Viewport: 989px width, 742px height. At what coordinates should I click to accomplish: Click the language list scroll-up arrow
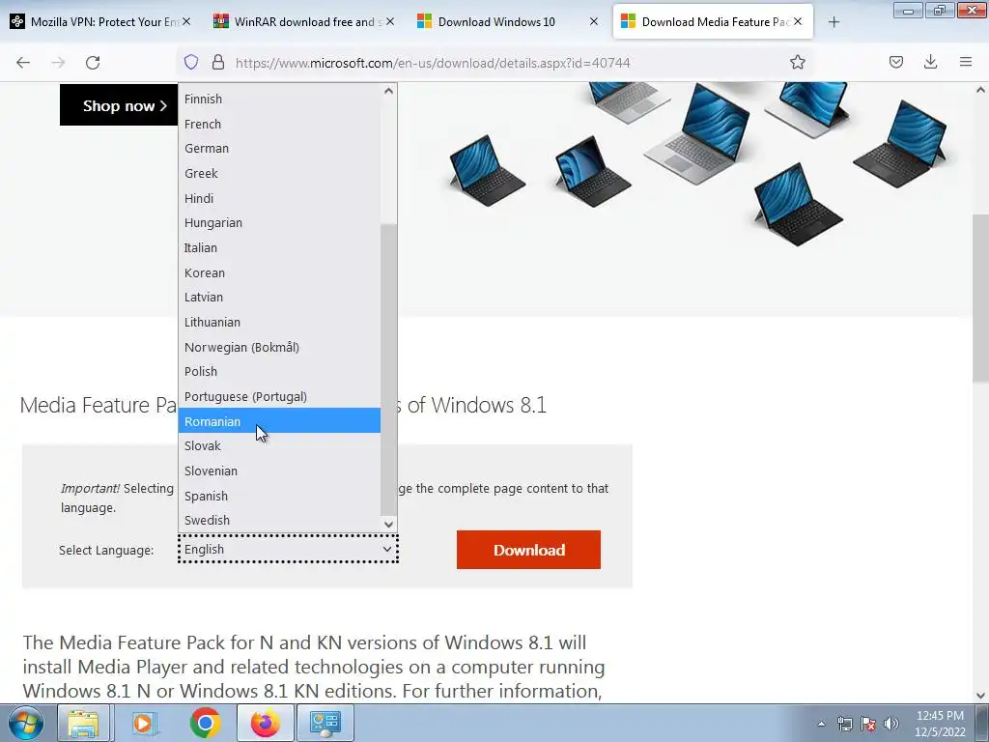tap(388, 91)
